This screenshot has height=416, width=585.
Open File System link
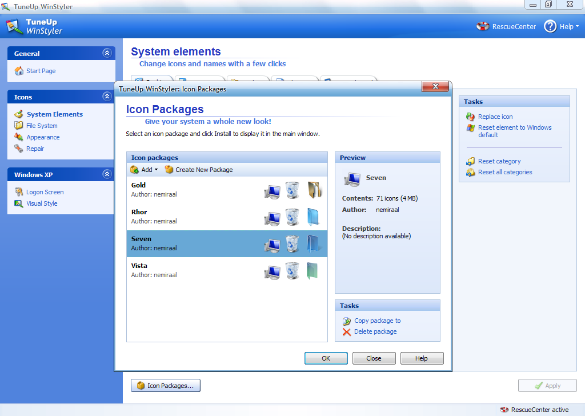pyautogui.click(x=42, y=126)
